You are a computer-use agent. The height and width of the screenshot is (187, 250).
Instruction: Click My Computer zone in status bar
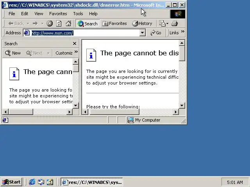144,120
